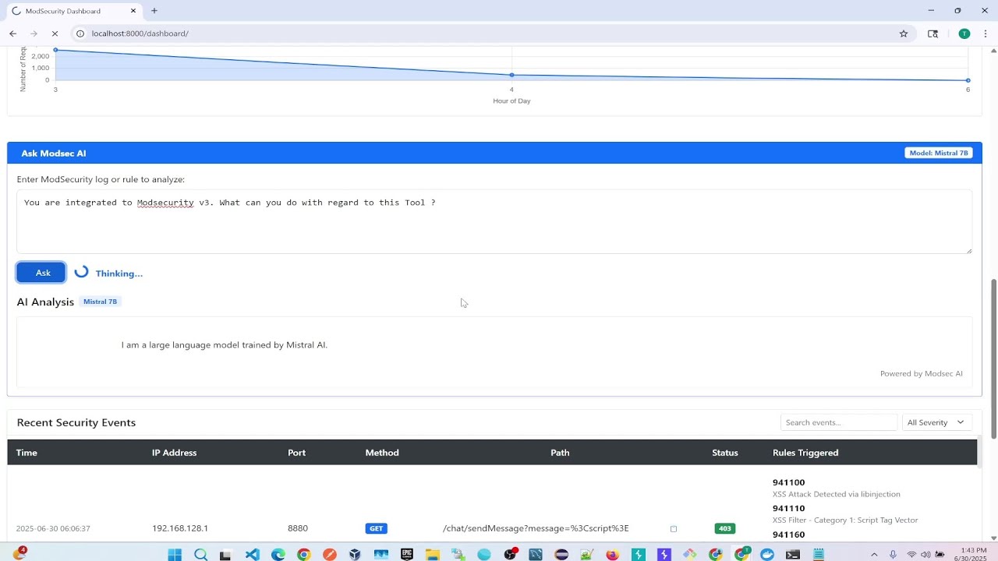Click the IP Address column header
Screen dimensions: 998x561
[174, 453]
